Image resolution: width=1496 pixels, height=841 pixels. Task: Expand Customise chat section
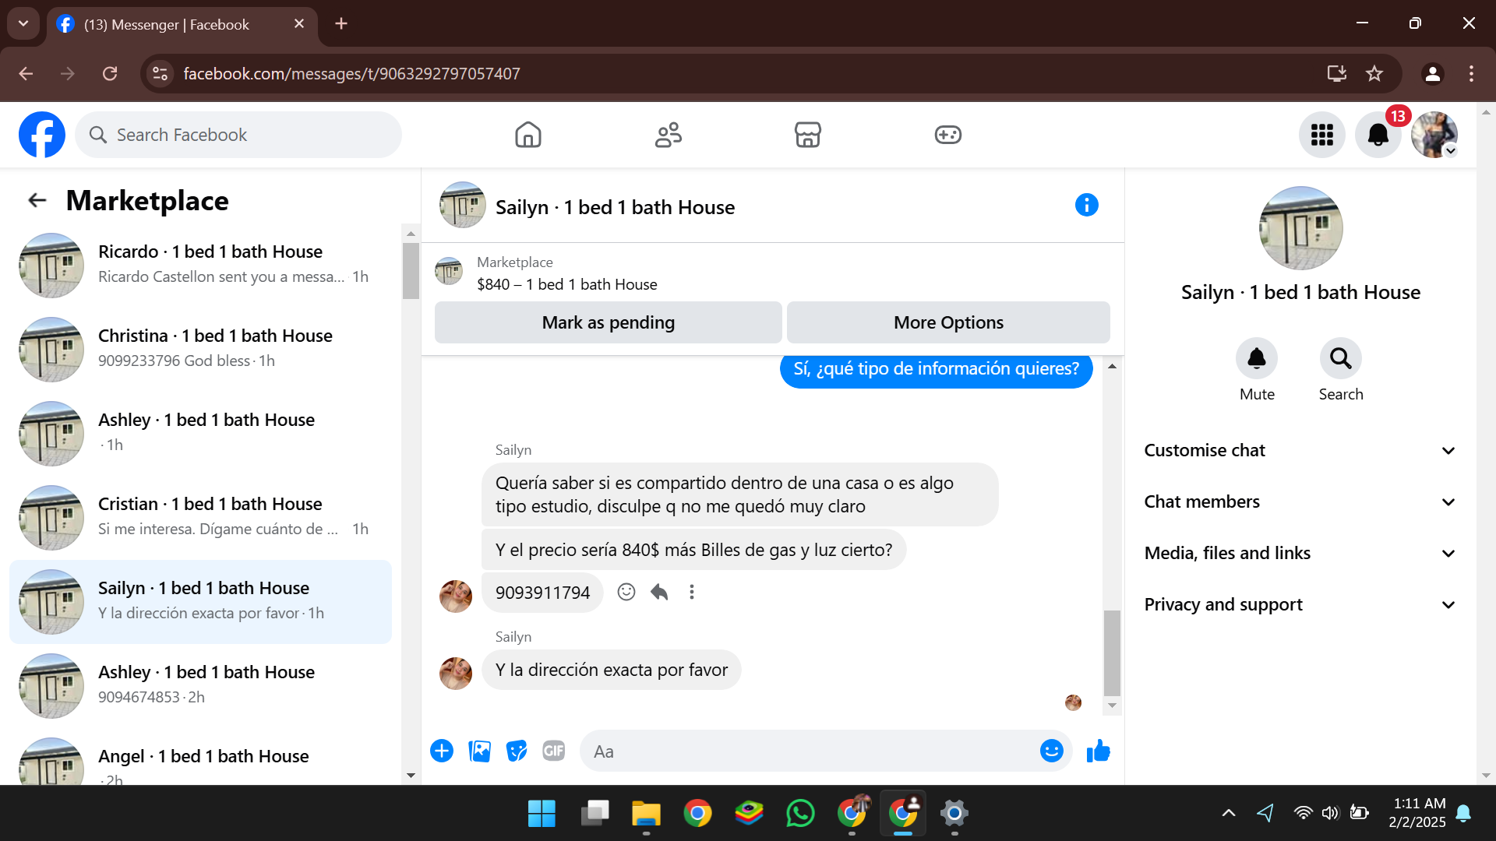coord(1299,450)
